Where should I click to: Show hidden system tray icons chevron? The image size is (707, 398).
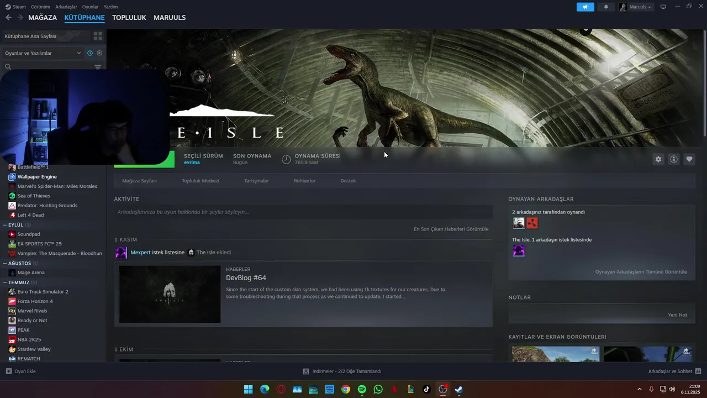(x=640, y=389)
